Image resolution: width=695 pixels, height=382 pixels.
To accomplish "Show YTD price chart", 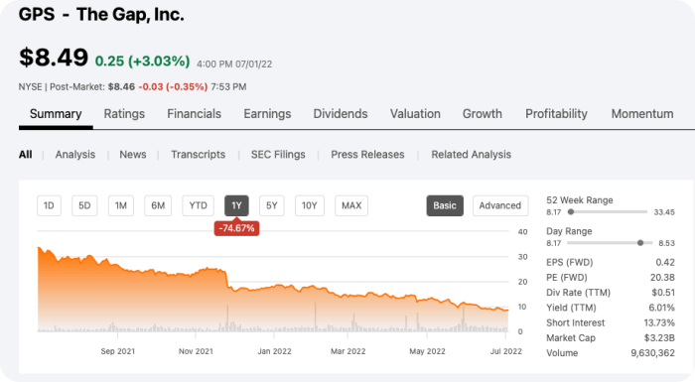I will 199,205.
